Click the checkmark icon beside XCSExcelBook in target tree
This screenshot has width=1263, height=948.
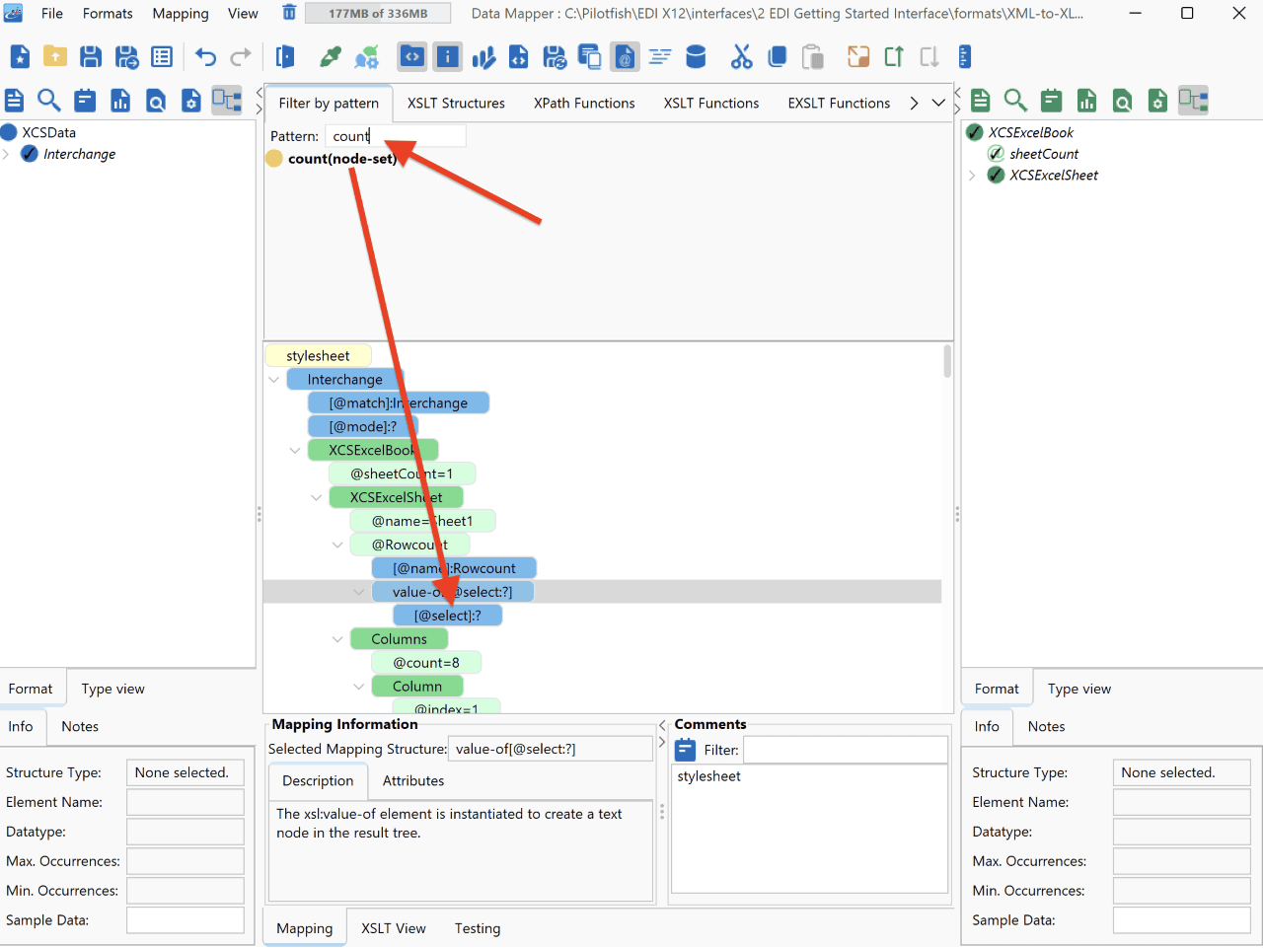pos(975,132)
